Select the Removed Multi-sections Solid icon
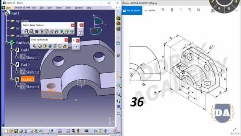The width and height of the screenshot is (241, 136). pos(72,31)
